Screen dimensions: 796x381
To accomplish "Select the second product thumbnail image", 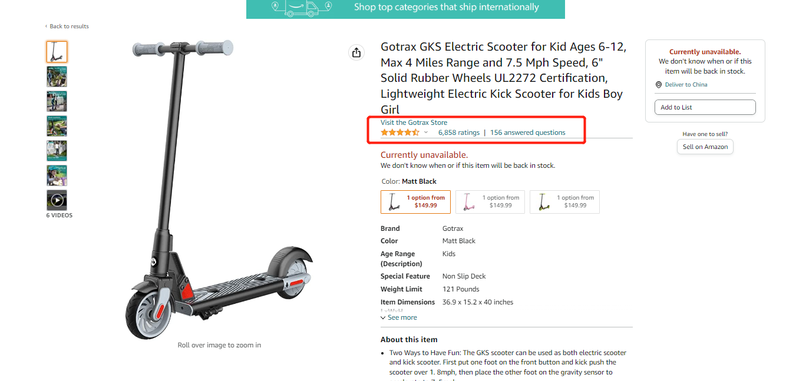I will pyautogui.click(x=57, y=77).
